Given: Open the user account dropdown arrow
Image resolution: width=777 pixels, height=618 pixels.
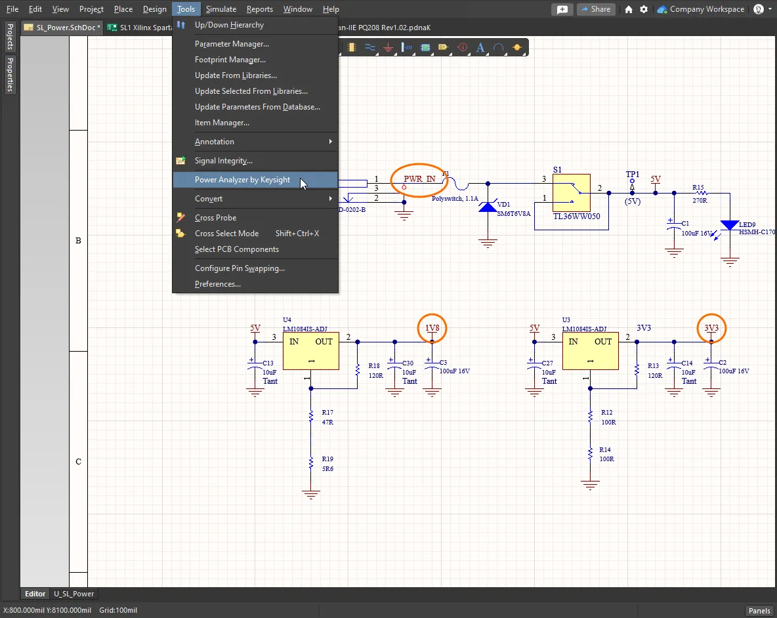Looking at the screenshot, I should tap(770, 9).
